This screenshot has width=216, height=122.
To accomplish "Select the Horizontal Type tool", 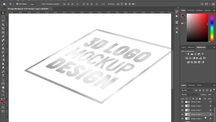I will coord(3,76).
